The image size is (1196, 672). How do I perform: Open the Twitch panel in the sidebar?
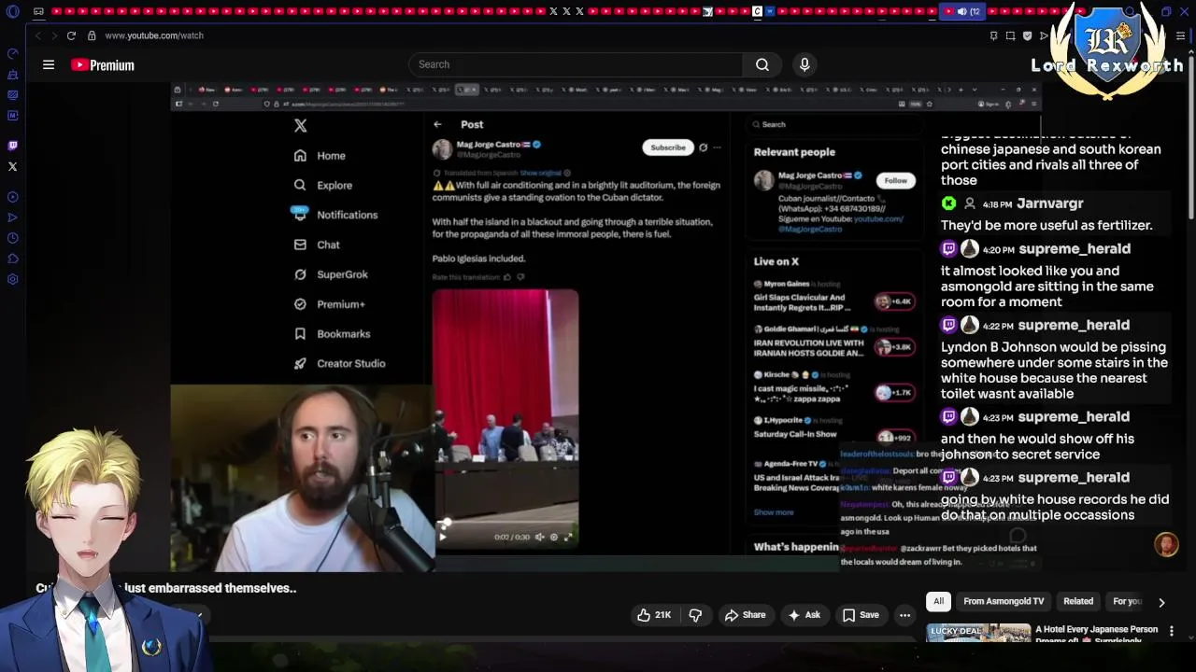[13, 146]
